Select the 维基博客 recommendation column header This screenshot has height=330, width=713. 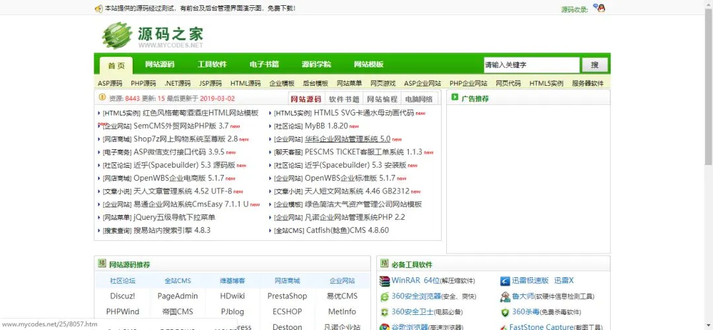click(232, 281)
